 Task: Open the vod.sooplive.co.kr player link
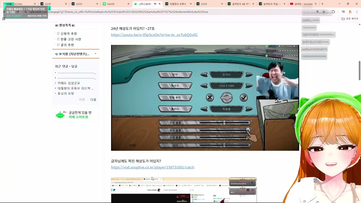pyautogui.click(x=153, y=167)
